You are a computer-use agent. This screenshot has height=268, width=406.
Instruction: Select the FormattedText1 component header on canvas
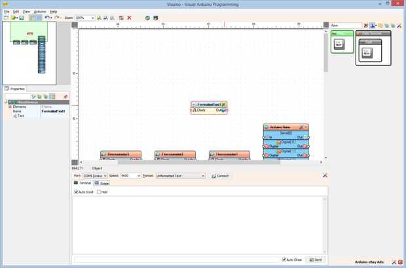click(x=209, y=105)
